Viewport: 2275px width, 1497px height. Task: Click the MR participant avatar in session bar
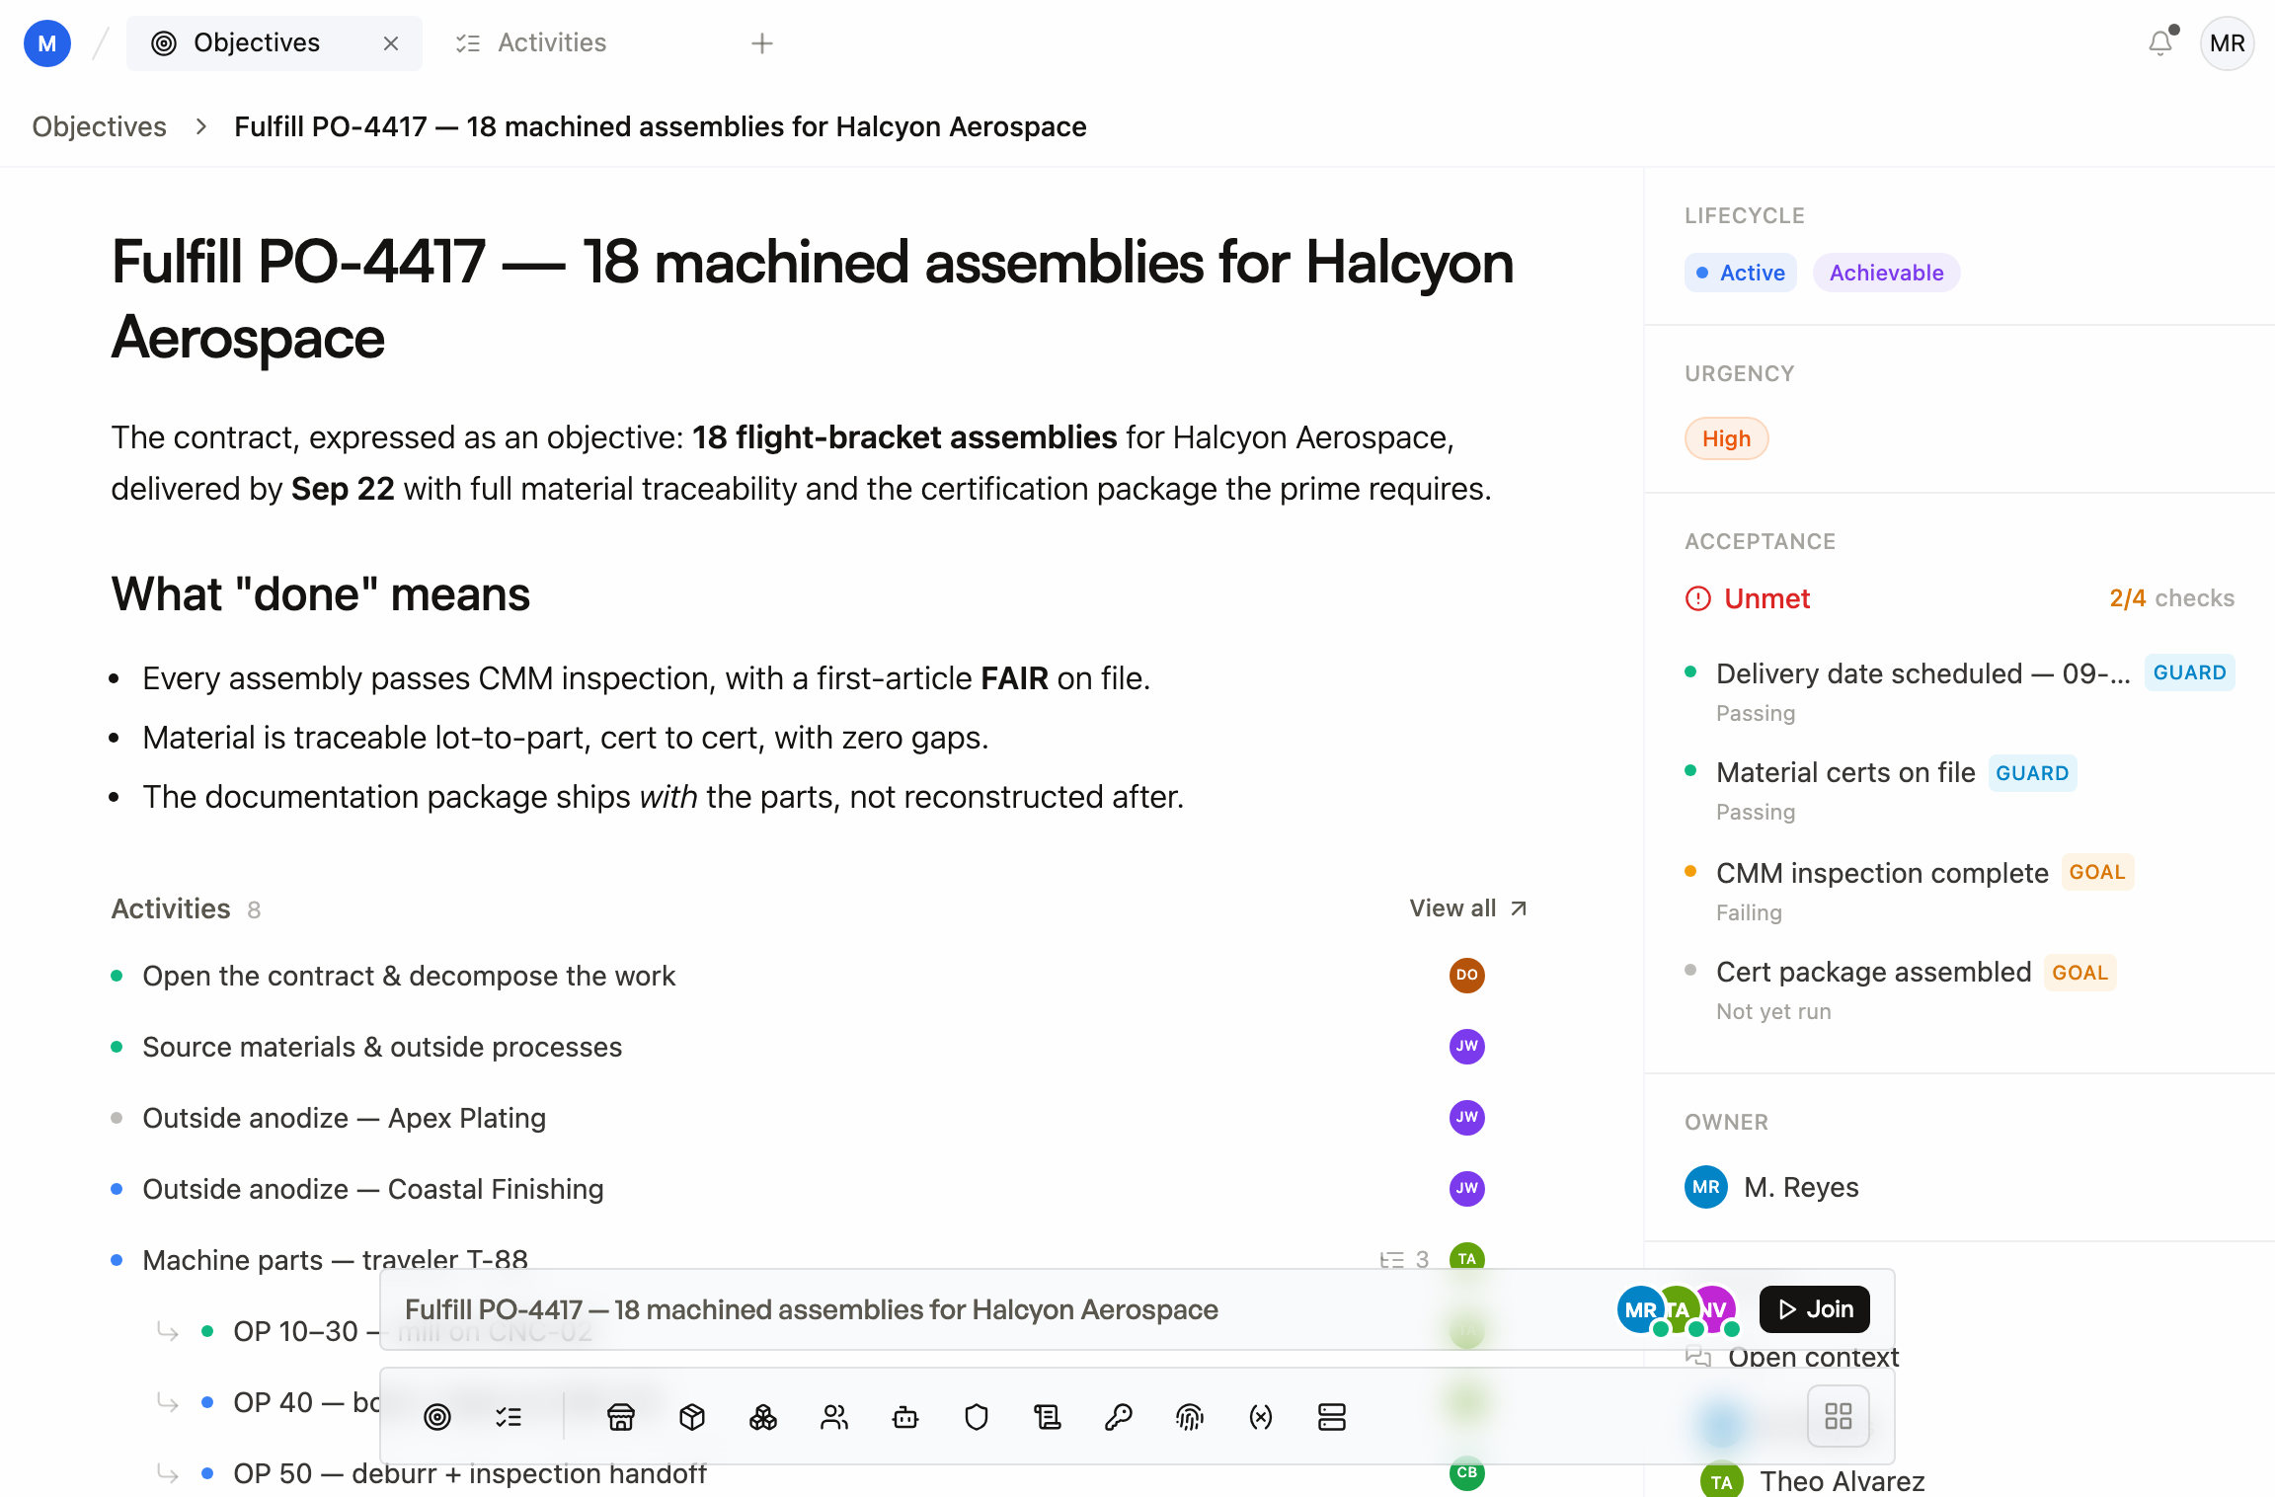[1640, 1309]
